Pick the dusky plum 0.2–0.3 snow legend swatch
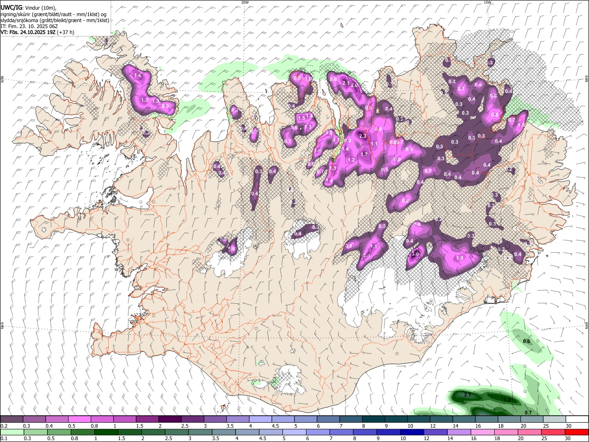 12,419
